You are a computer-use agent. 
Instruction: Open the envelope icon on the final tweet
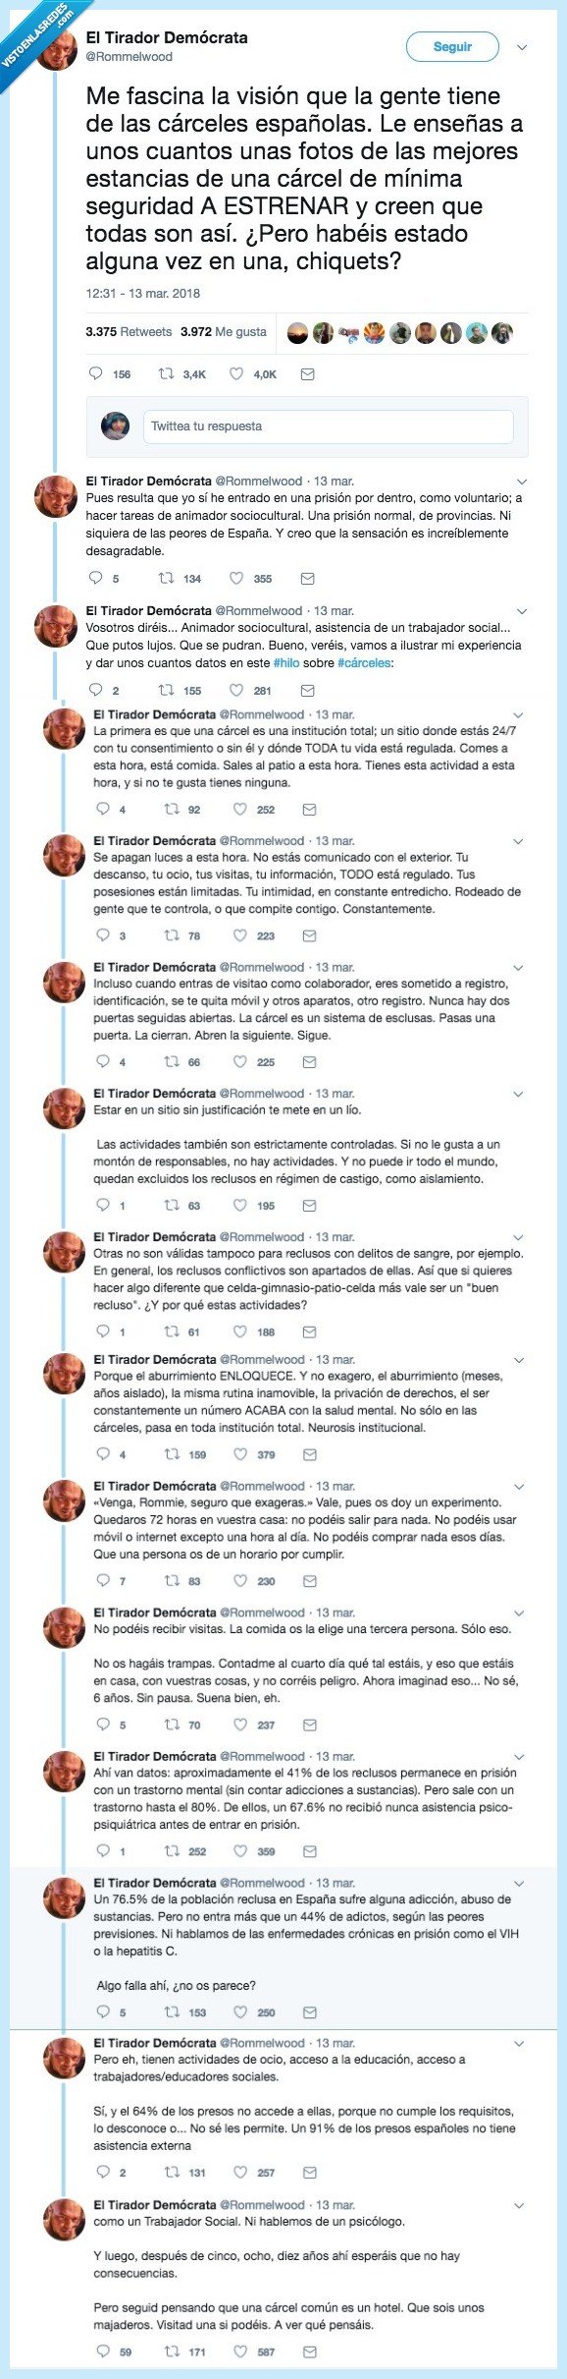309,2351
